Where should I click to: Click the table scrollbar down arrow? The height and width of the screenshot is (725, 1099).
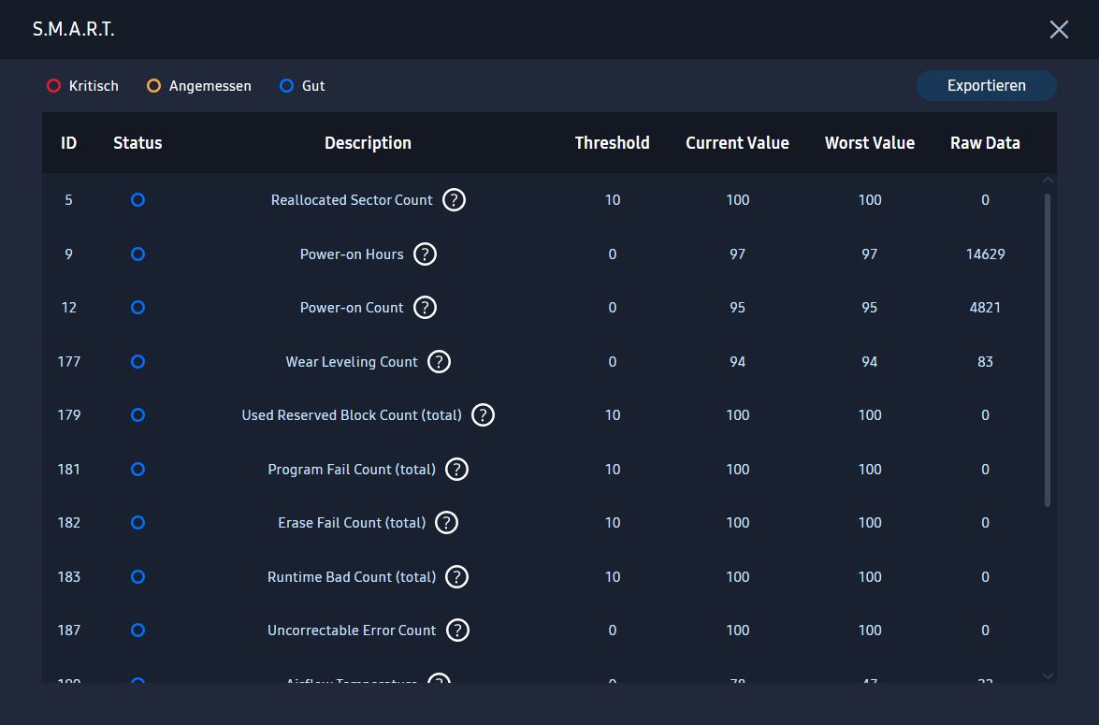click(x=1048, y=676)
